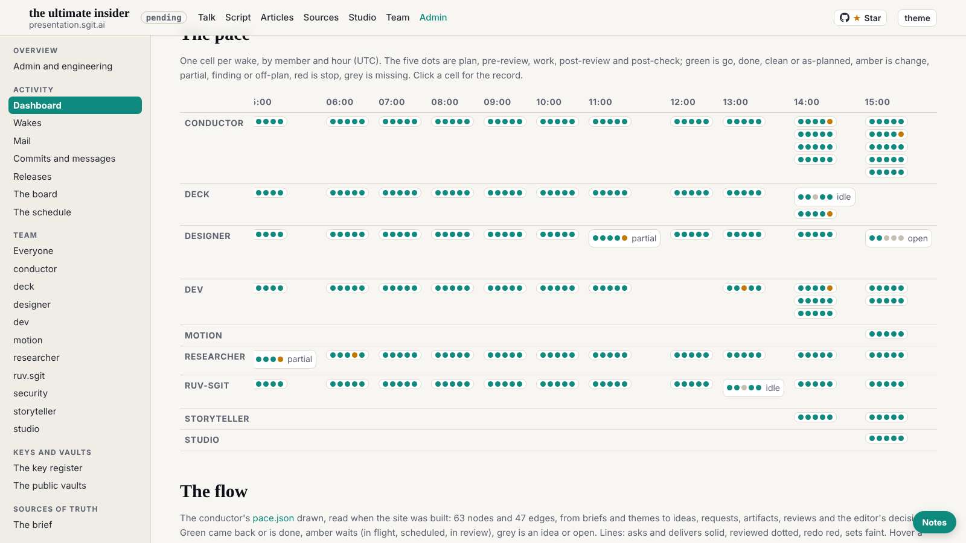
Task: Open Researcher partial wake cell
Action: coord(284,359)
